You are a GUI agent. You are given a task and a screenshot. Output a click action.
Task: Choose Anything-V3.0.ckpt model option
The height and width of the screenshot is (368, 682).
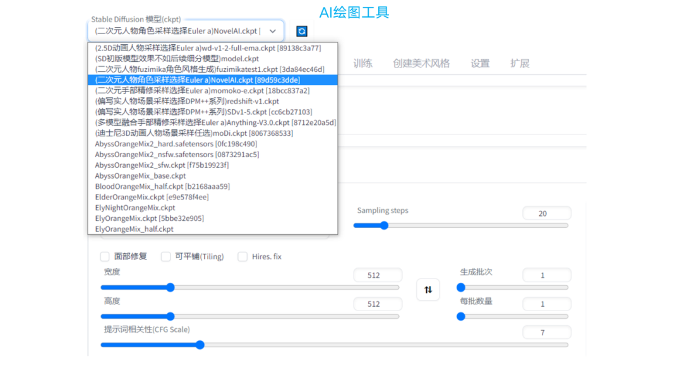pyautogui.click(x=213, y=122)
